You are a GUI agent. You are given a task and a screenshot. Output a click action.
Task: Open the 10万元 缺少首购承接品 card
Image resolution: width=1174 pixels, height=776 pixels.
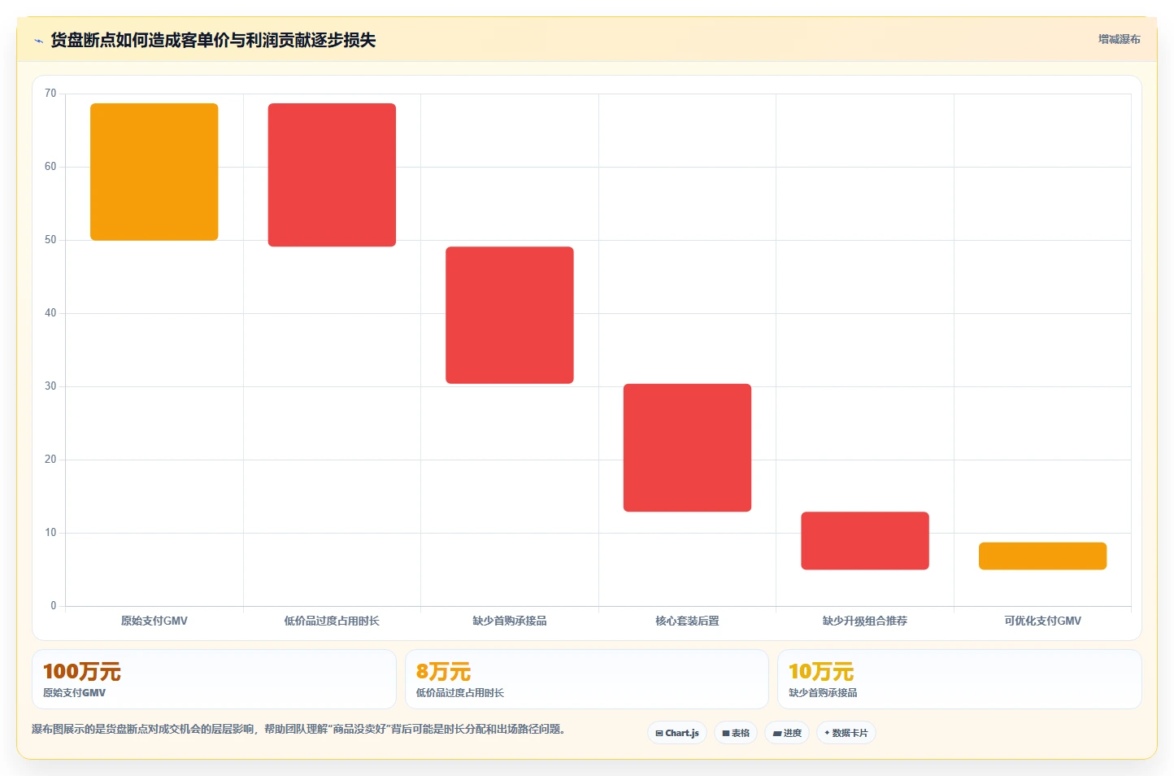click(x=959, y=679)
